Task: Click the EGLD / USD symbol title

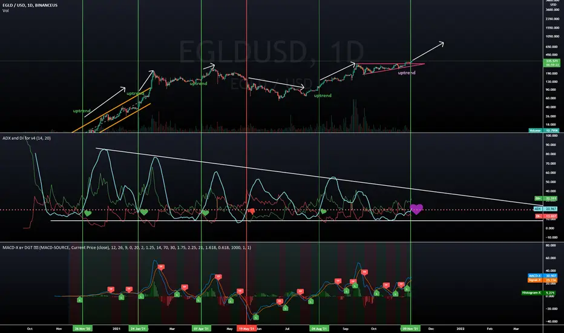Action: pos(30,5)
